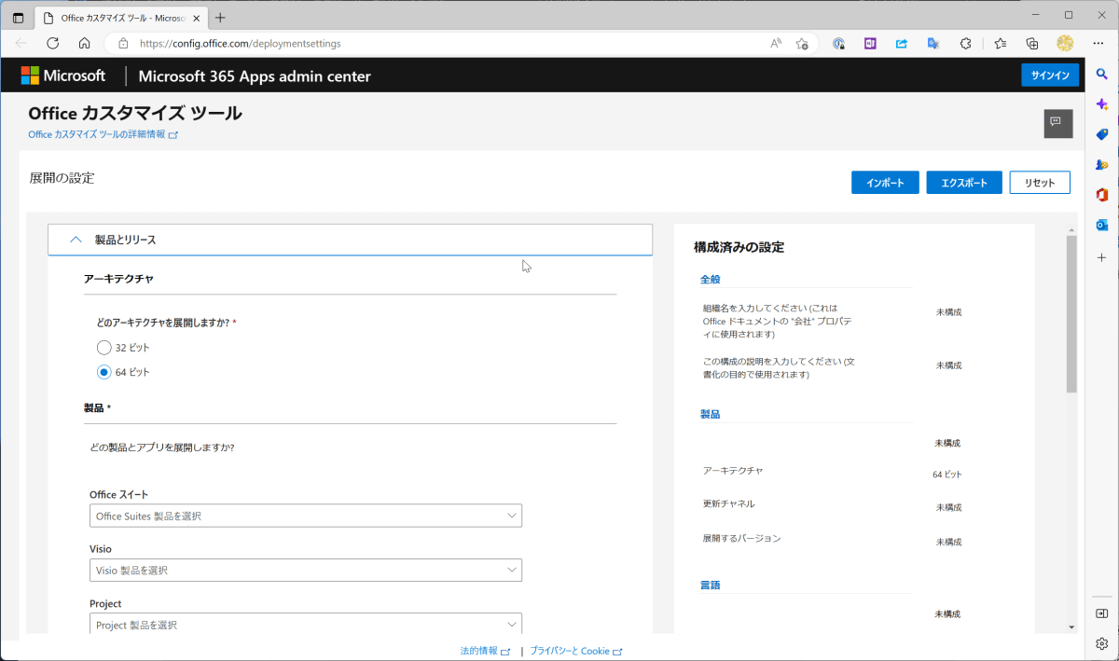Open the Office Suites 製品を選択 dropdown
The height and width of the screenshot is (661, 1119).
pos(306,516)
